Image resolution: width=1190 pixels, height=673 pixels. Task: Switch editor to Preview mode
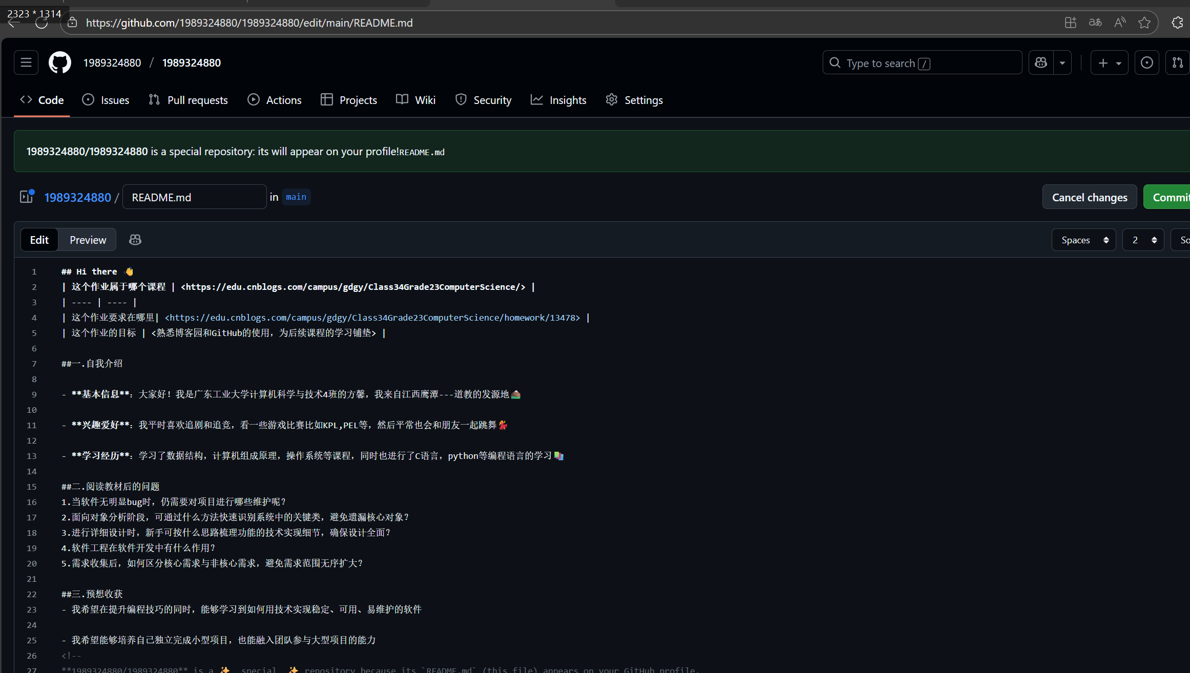click(x=88, y=240)
